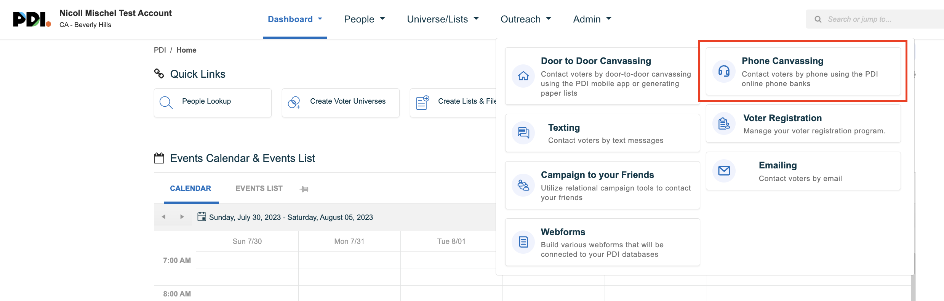Click the pin icon beside Events List
The width and height of the screenshot is (944, 301).
(304, 189)
